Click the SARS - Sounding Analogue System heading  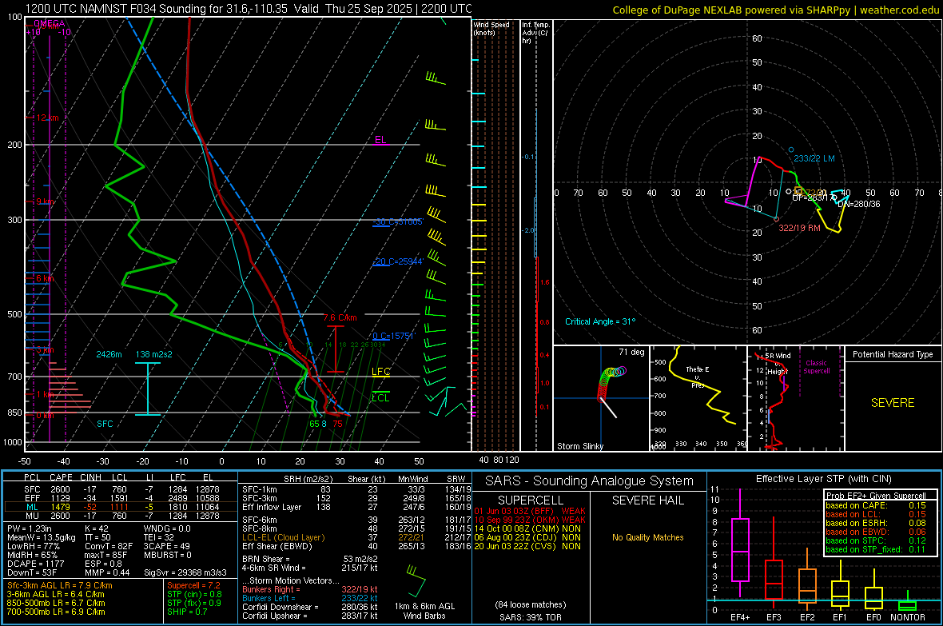(x=589, y=481)
